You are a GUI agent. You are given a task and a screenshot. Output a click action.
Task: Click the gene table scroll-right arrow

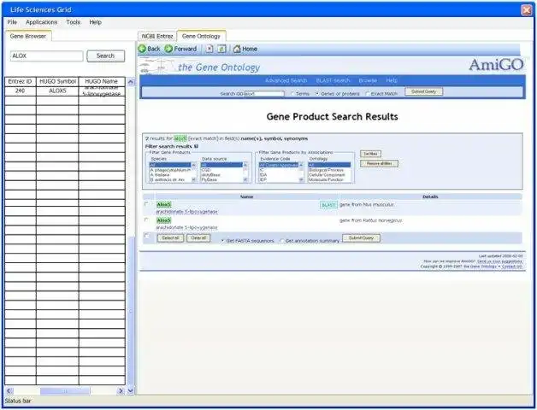click(121, 390)
